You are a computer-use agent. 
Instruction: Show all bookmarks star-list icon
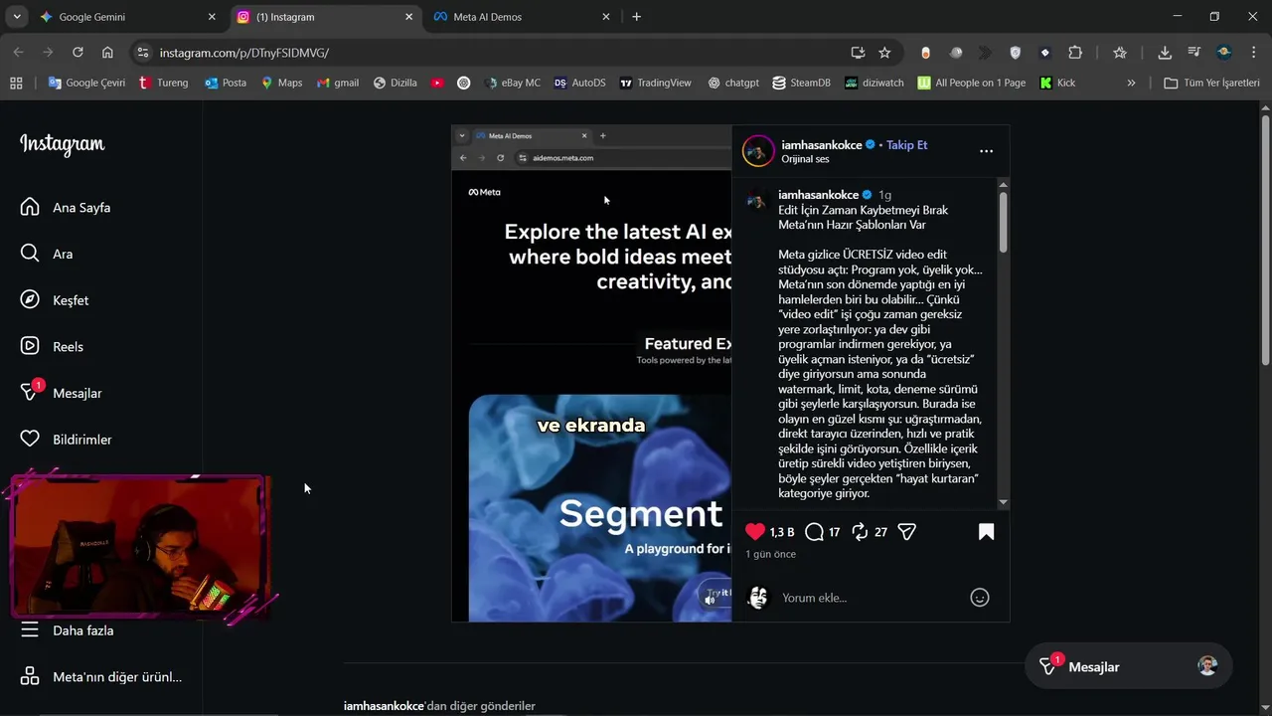pos(1120,53)
